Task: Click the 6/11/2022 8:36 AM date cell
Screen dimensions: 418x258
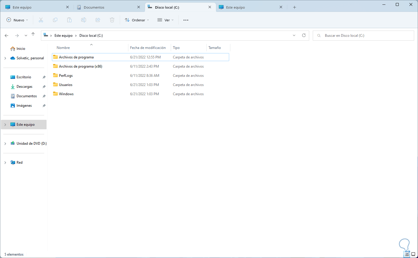Action: click(145, 76)
